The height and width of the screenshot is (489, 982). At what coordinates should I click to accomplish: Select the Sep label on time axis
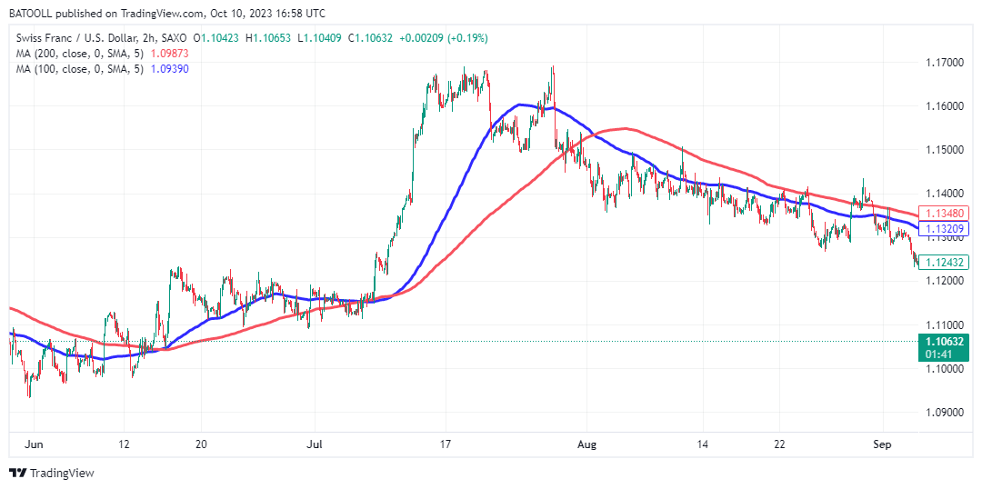pos(883,445)
